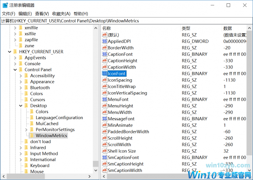The image size is (253, 180).
Task: Collapse the Desktop tree node
Action: coord(21,106)
